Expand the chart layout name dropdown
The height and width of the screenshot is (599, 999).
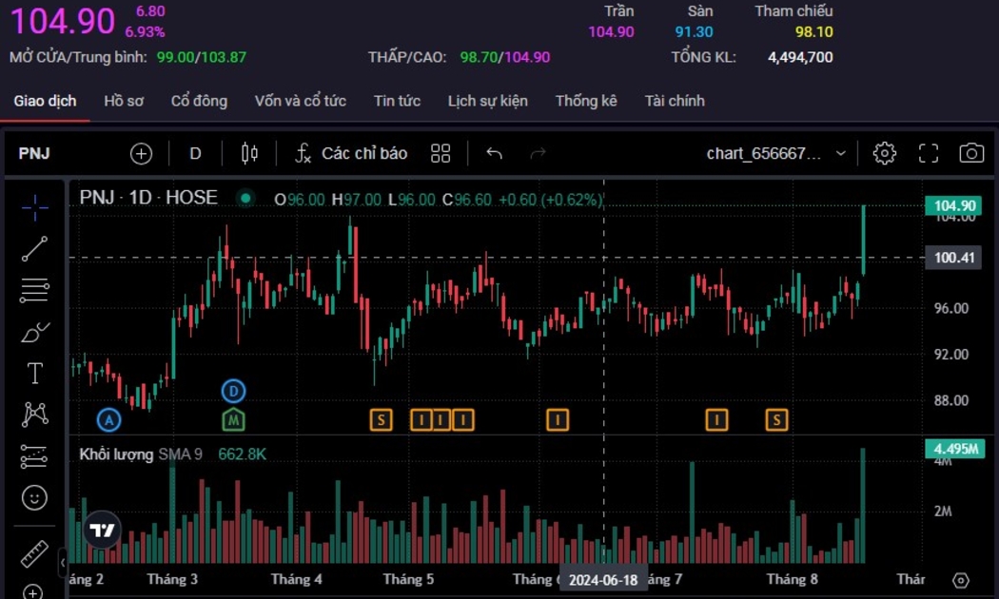coord(840,154)
